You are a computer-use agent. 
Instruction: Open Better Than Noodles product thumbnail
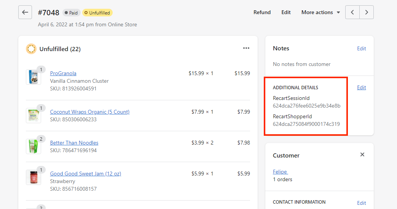[x=33, y=146]
